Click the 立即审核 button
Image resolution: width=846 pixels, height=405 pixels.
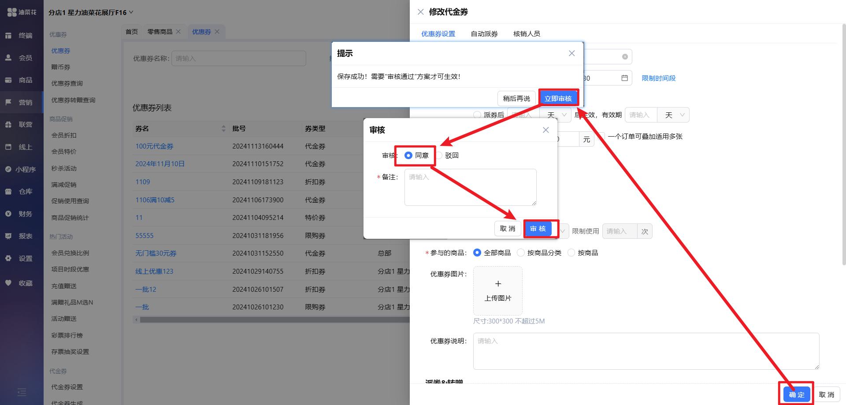(558, 98)
